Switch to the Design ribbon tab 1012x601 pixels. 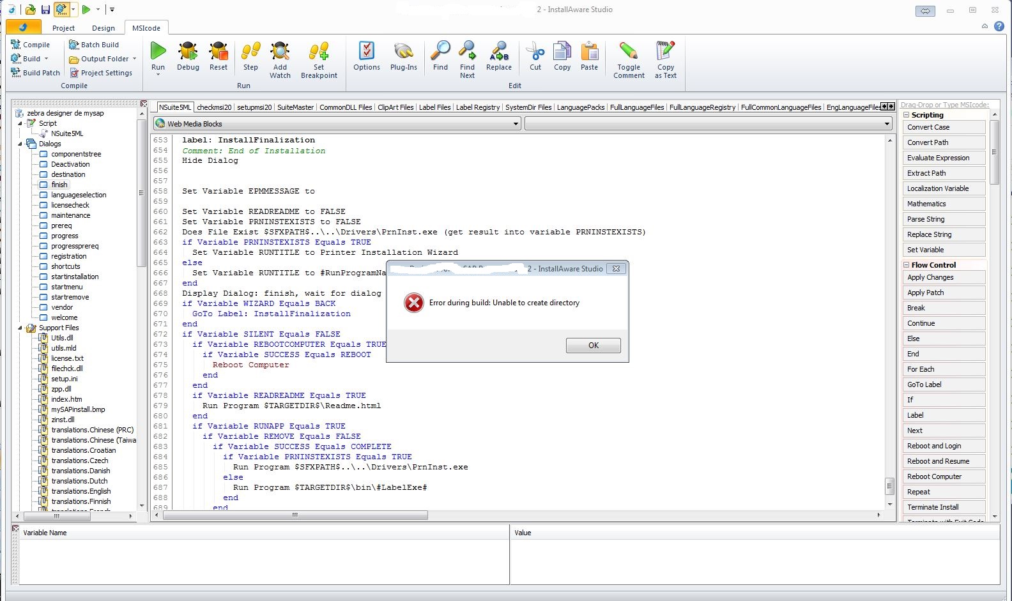103,28
